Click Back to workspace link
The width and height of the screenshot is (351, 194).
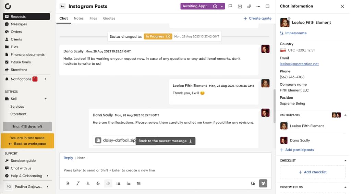click(27, 144)
